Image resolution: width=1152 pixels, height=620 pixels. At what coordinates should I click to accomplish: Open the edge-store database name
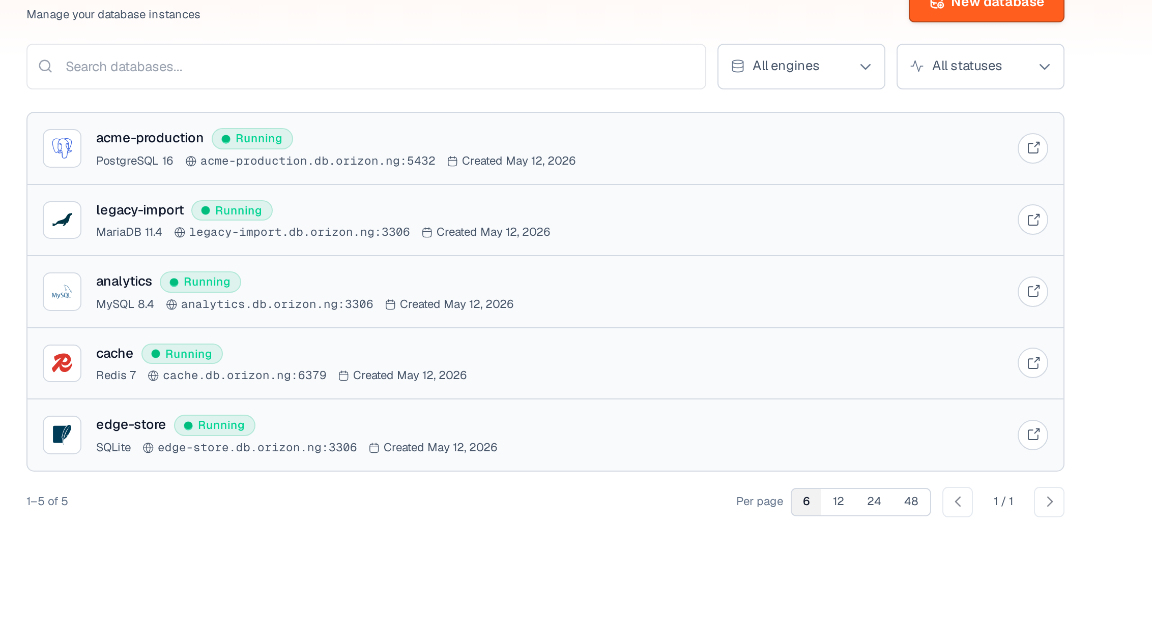click(131, 424)
